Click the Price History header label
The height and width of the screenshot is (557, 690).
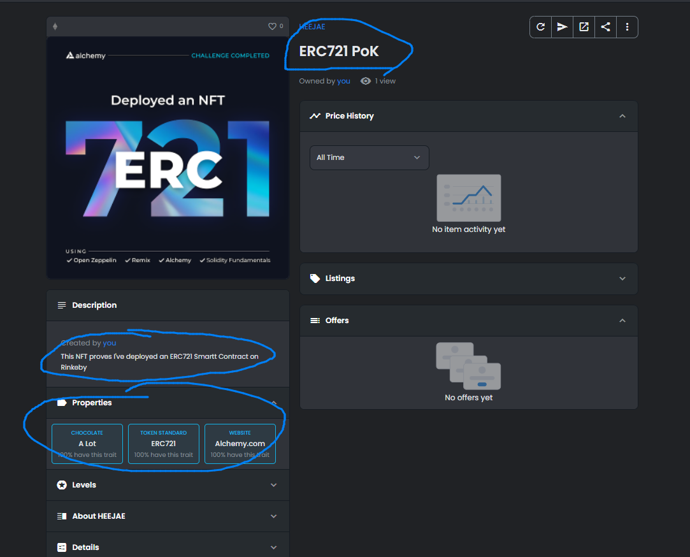point(349,116)
